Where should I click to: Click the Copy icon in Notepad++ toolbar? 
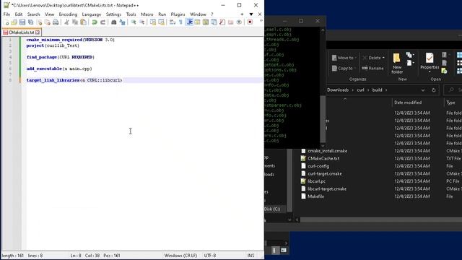pyautogui.click(x=75, y=22)
